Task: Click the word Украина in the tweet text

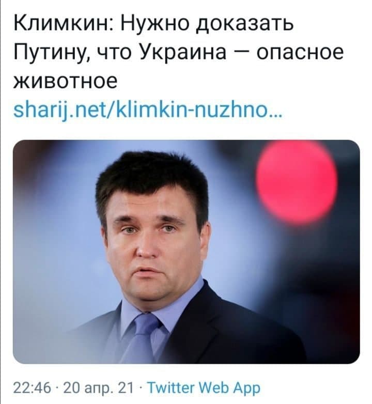Action: (x=184, y=52)
